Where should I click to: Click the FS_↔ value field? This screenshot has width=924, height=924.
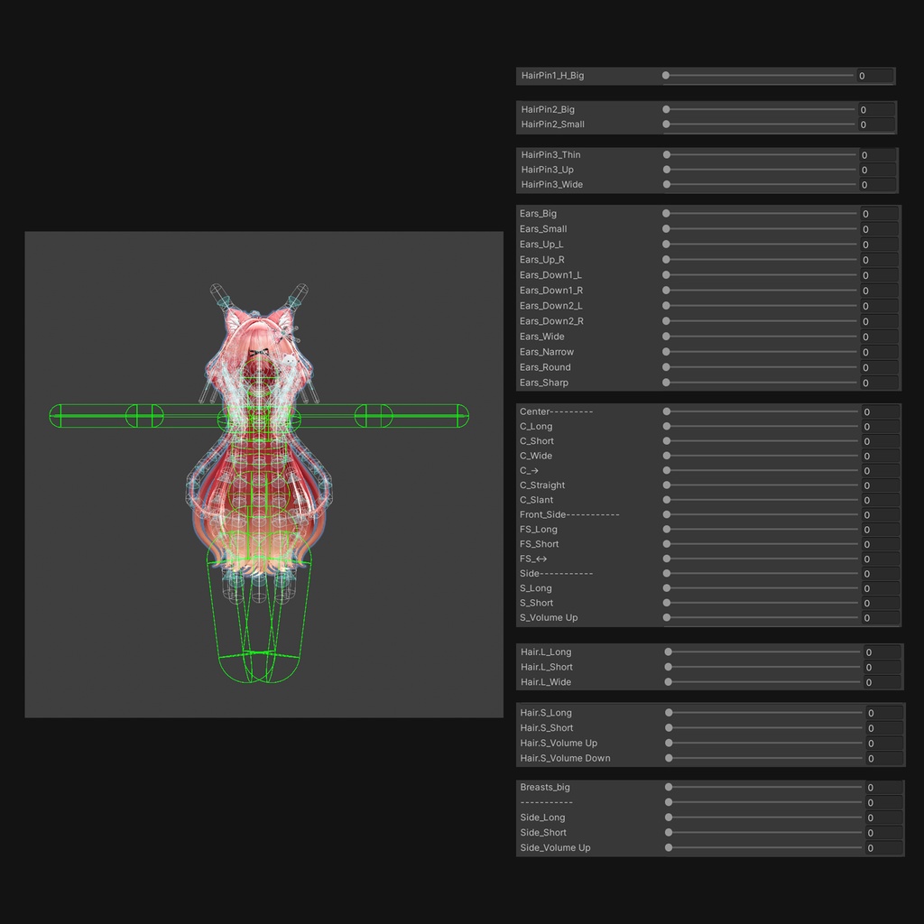pos(881,559)
